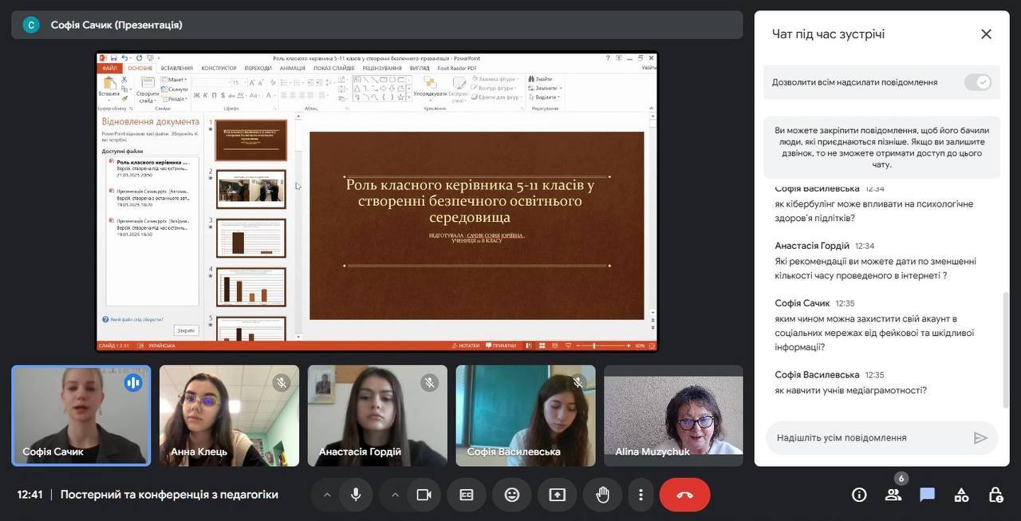
Task: Close the in-call chat panel
Action: click(x=986, y=34)
